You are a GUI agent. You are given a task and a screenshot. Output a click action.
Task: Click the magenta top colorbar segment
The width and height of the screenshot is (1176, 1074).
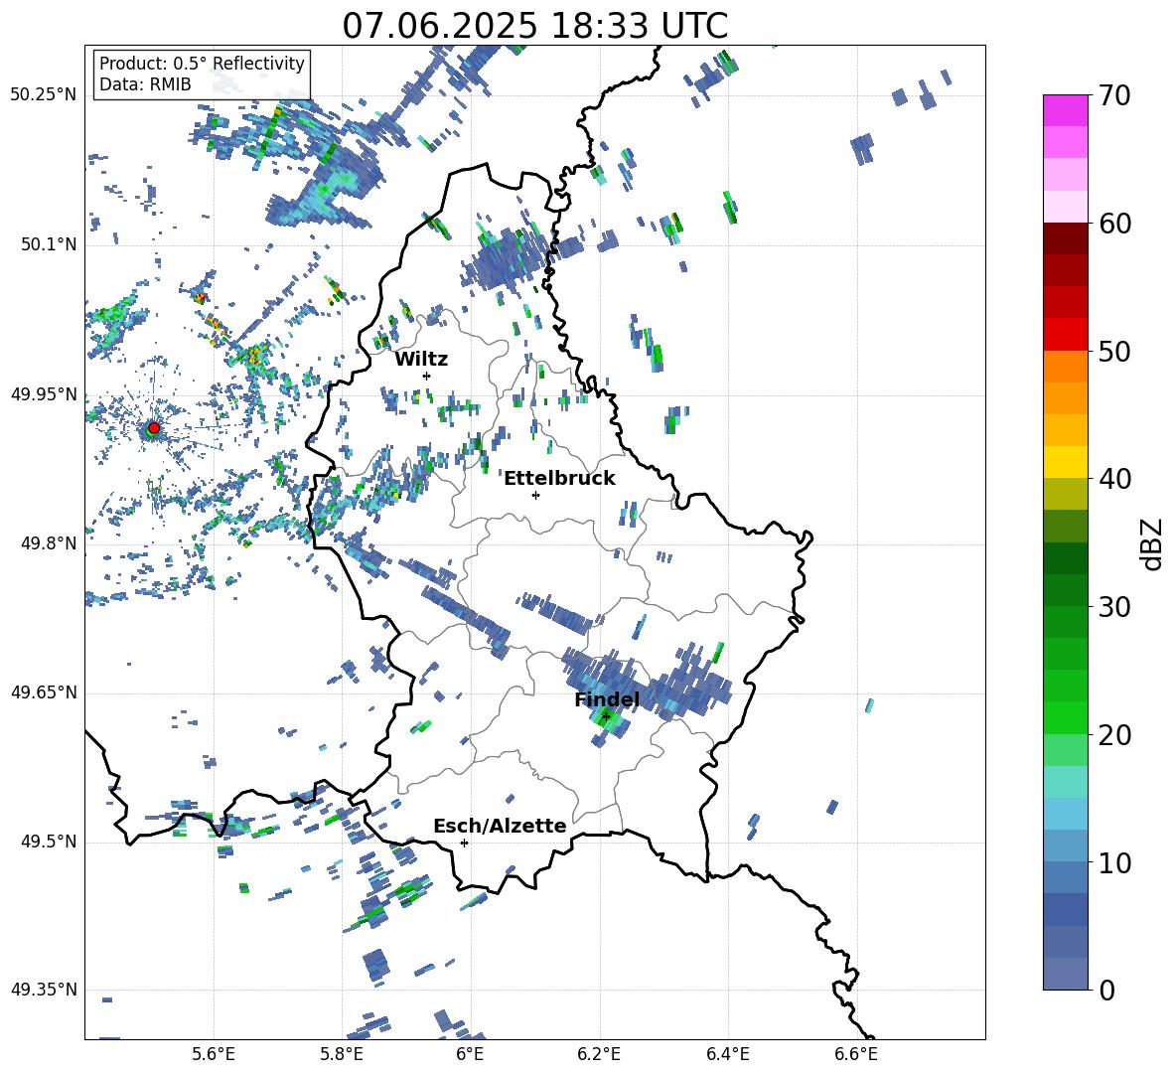click(1065, 110)
